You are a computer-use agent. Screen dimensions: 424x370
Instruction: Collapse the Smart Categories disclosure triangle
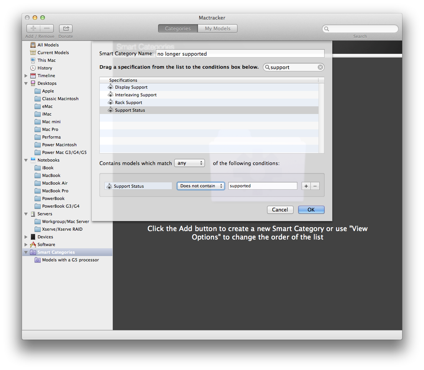click(x=26, y=252)
